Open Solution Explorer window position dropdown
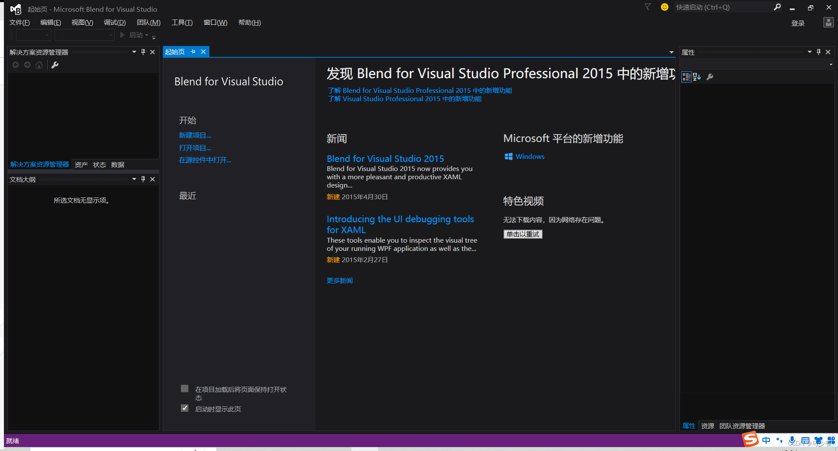Viewport: 838px width, 451px height. tap(134, 52)
